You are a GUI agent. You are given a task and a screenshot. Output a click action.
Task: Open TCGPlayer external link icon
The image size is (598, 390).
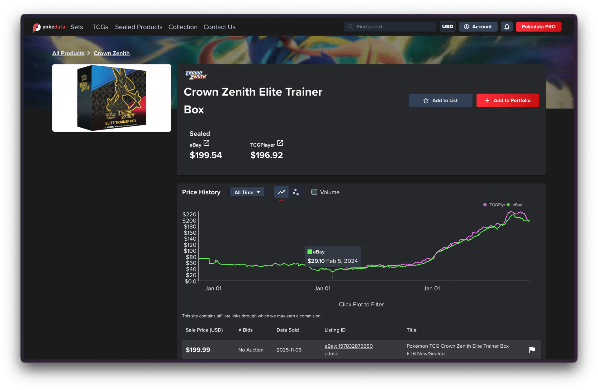click(x=280, y=143)
